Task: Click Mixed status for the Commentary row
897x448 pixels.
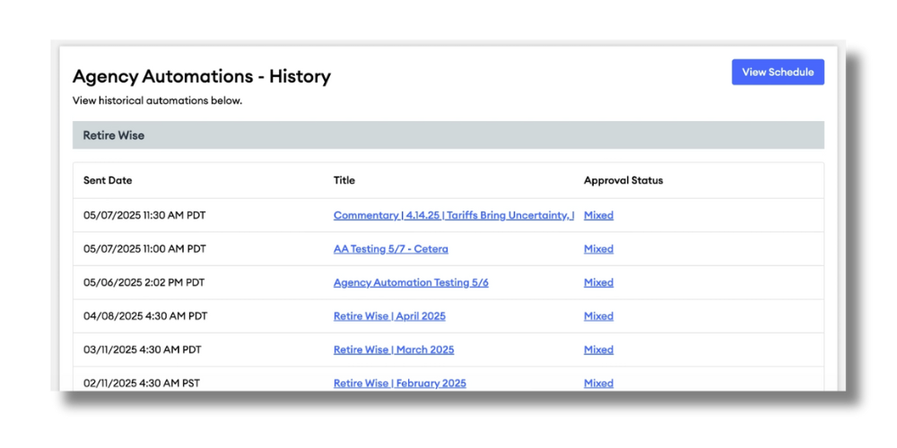Action: [x=598, y=215]
